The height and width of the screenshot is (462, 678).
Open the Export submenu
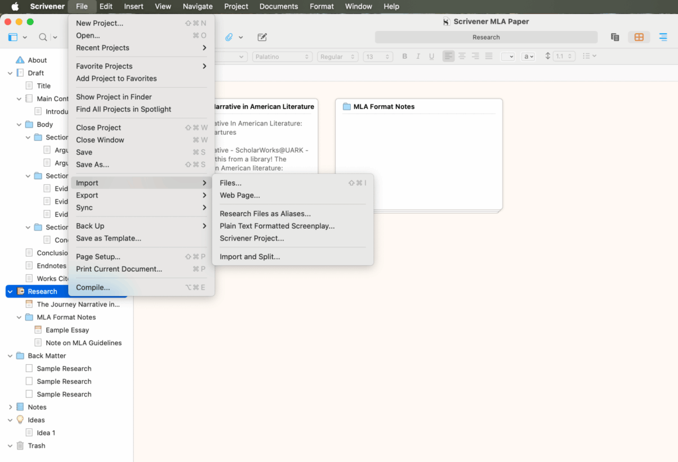coord(141,195)
